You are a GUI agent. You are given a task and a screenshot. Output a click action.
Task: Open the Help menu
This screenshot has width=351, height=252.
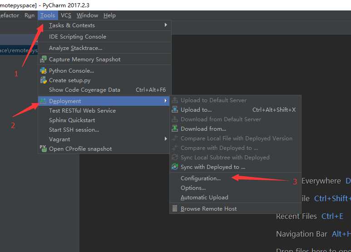click(109, 15)
